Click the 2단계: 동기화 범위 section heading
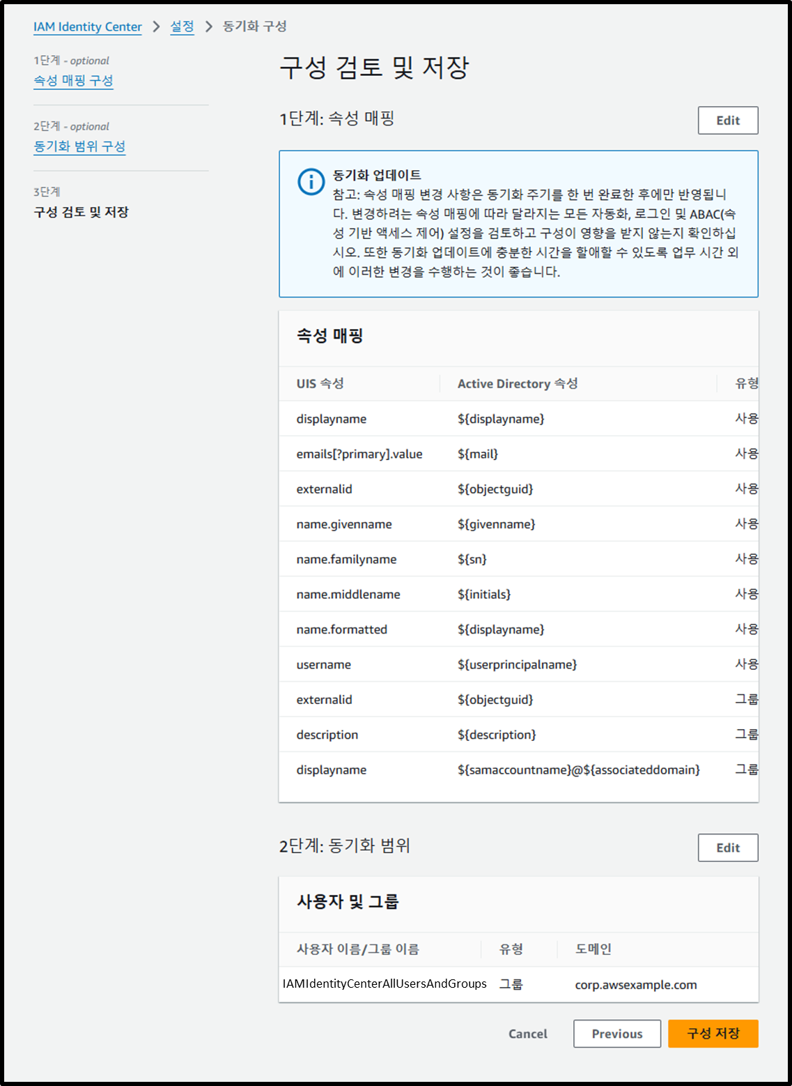This screenshot has height=1086, width=792. [345, 846]
